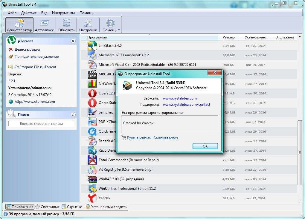Select the Yandex browser icon
This screenshot has width=305, height=219.
(92, 198)
